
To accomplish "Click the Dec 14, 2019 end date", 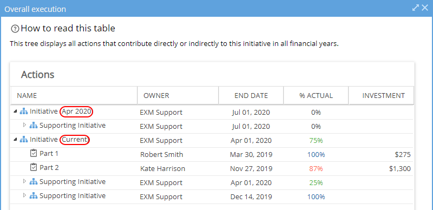I will point(251,196).
